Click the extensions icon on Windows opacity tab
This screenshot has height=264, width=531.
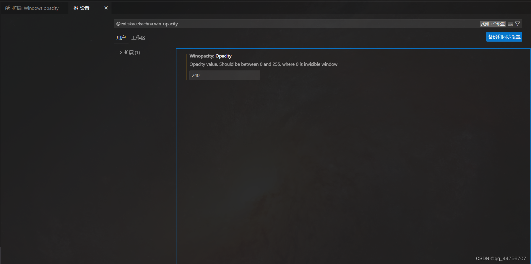pos(8,8)
